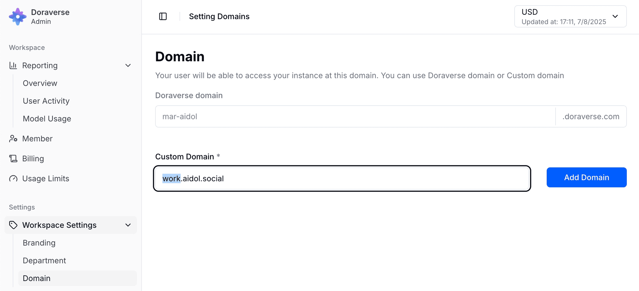
Task: Go to User Activity page
Action: [46, 101]
